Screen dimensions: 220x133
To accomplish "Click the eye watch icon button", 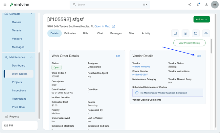I will pos(206,33).
